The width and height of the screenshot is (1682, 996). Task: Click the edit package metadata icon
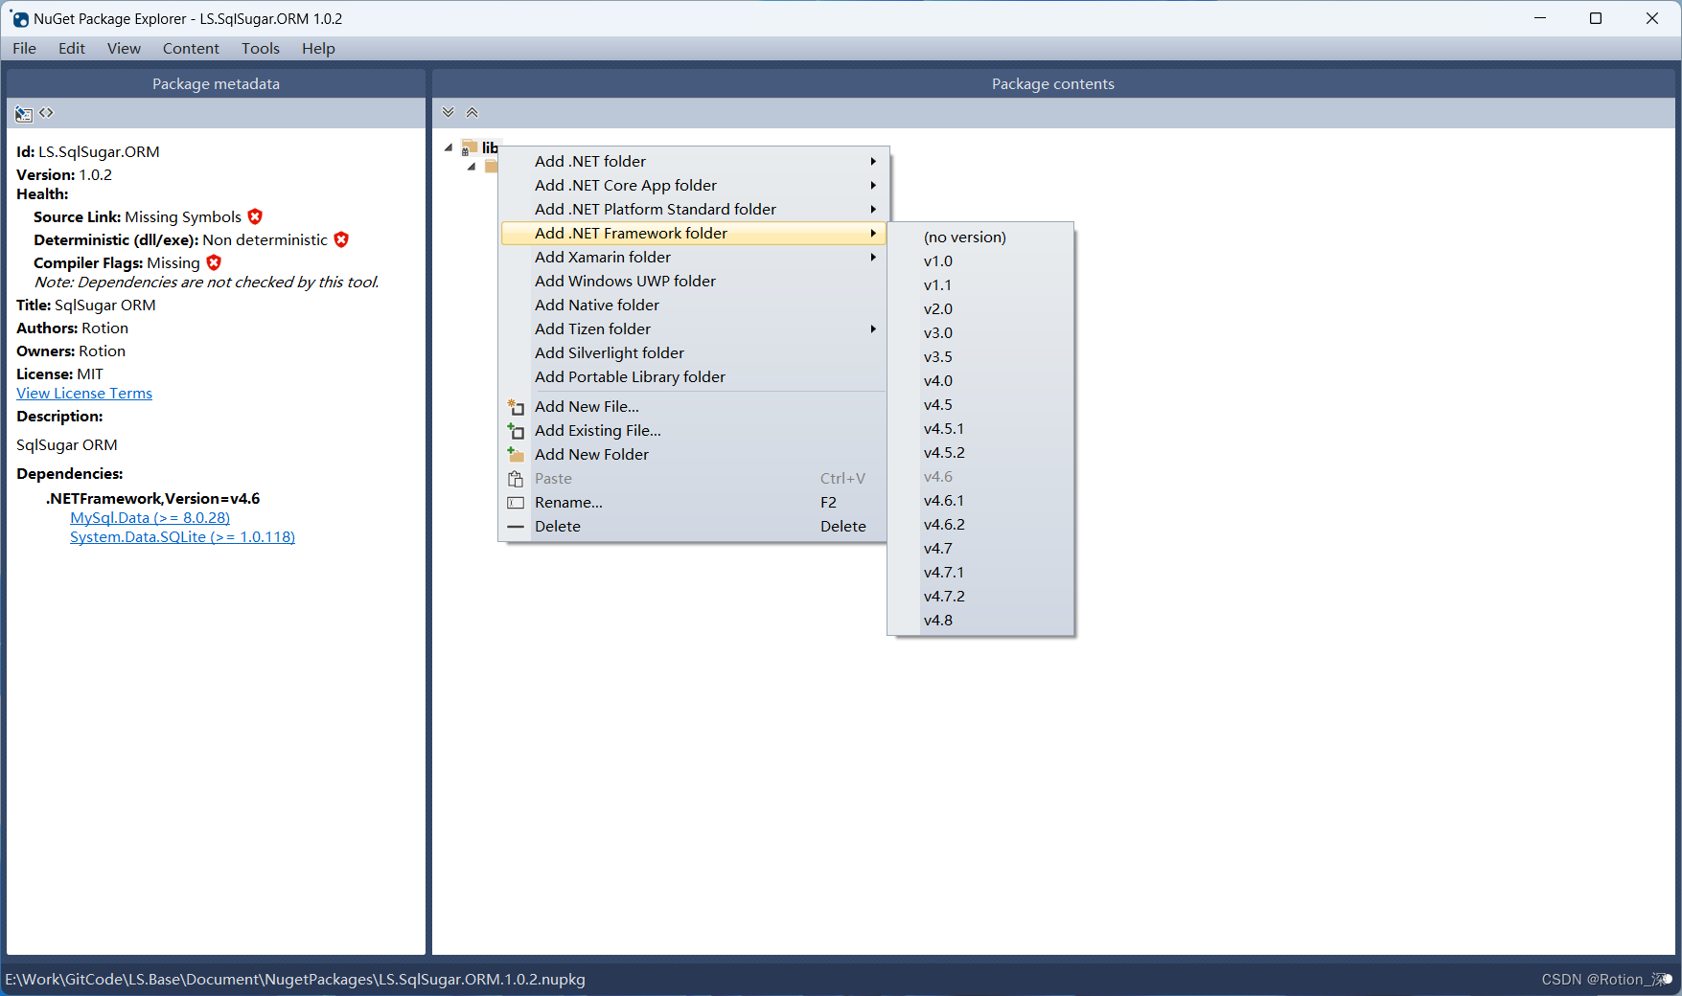coord(23,113)
